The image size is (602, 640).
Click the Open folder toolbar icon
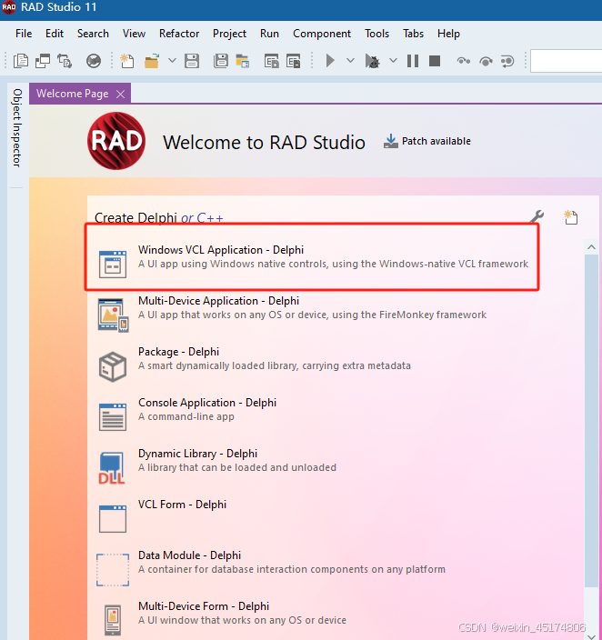(152, 61)
